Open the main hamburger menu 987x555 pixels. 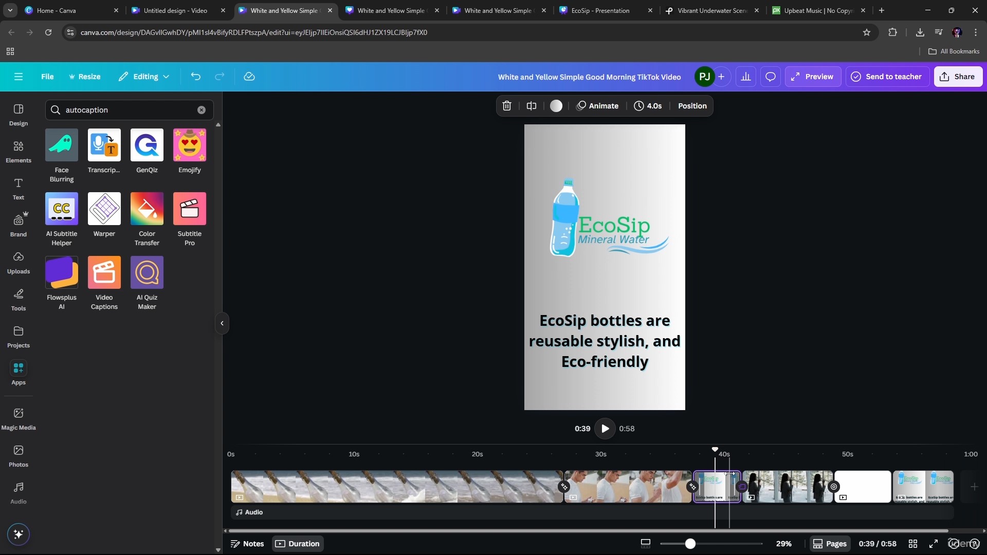(x=19, y=77)
